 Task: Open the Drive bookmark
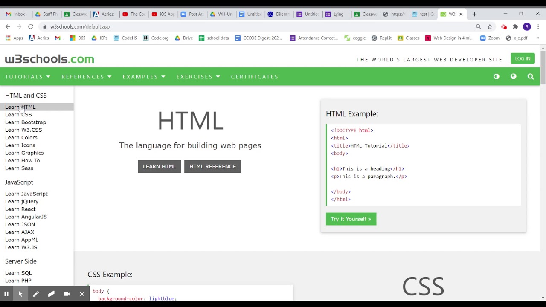(184, 38)
